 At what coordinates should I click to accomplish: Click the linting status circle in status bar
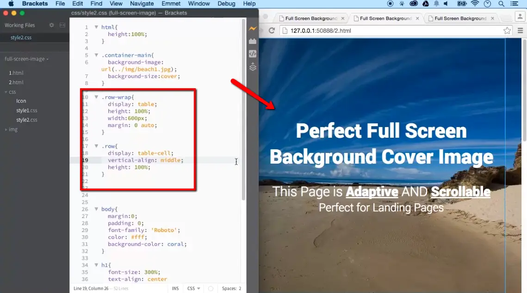point(211,288)
